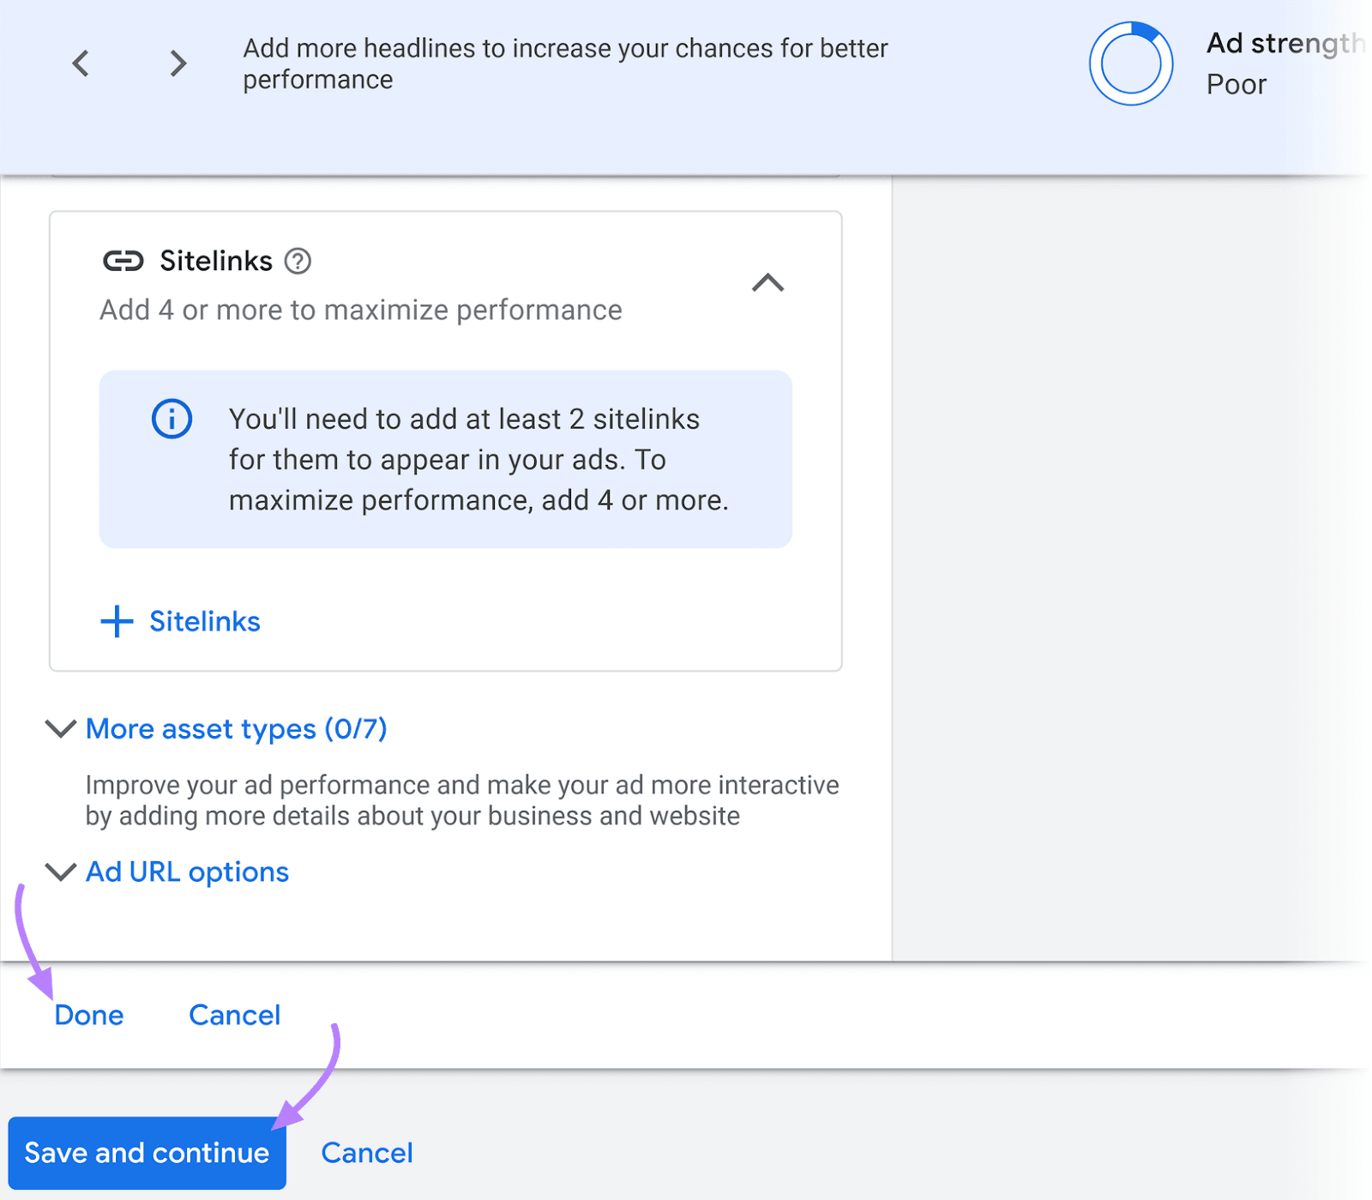The height and width of the screenshot is (1200, 1372).
Task: Click the info icon in the sitelinks notice
Action: click(x=171, y=419)
